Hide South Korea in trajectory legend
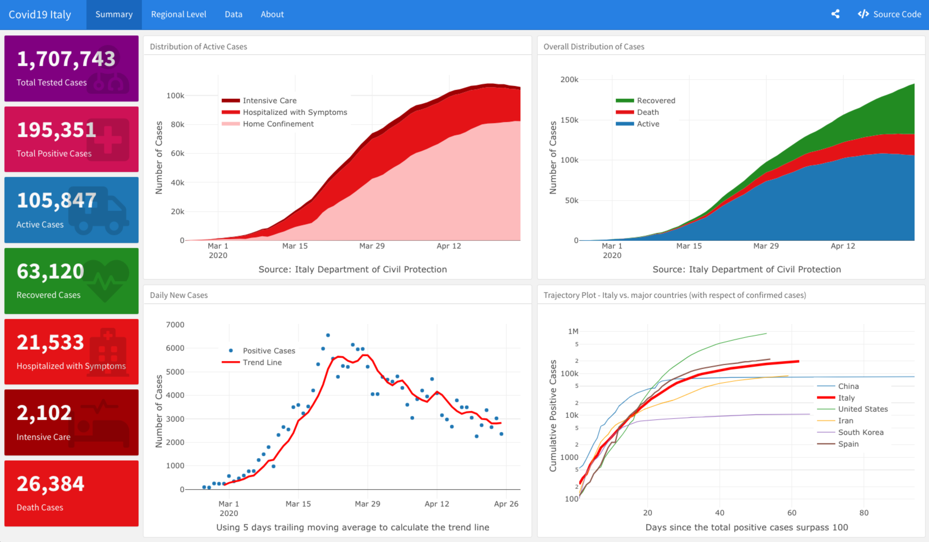The image size is (929, 542). pyautogui.click(x=861, y=432)
